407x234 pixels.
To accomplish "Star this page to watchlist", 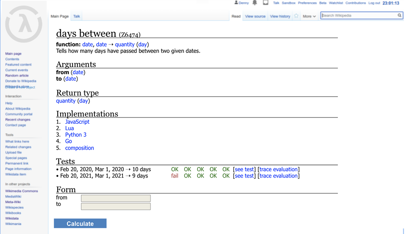I will [x=296, y=16].
